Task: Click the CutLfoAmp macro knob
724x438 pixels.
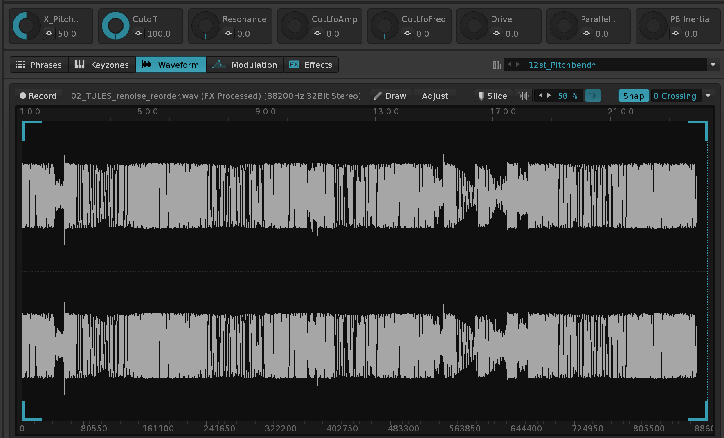Action: point(295,26)
